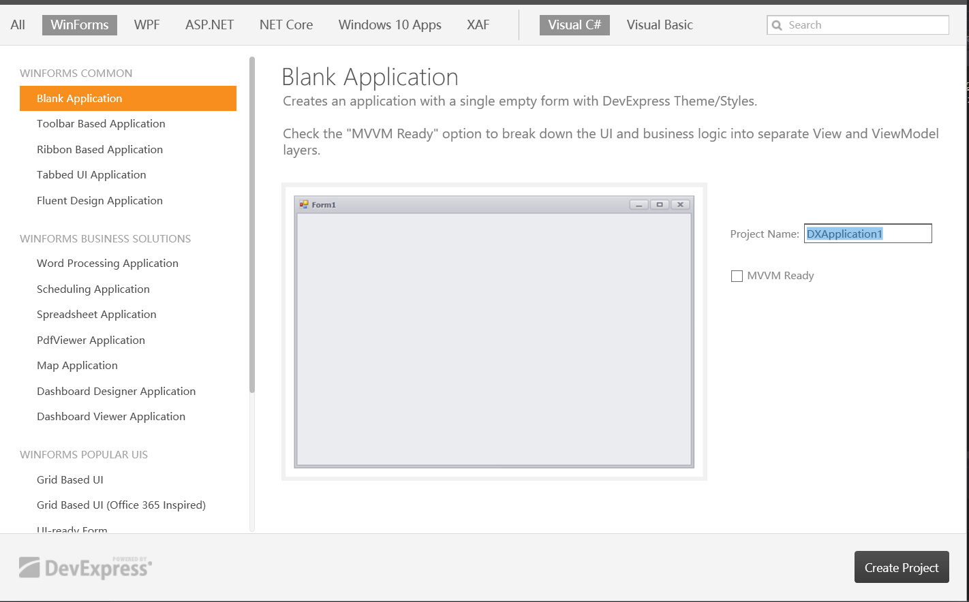Screen dimensions: 969x602
Task: Click the DevExpress logo
Action: [x=85, y=567]
